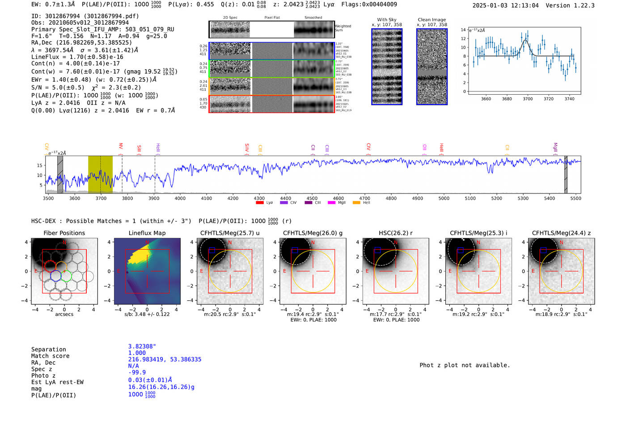626x426 pixels.
Task: Click the s/b: 3.48 +/- 0.122 caption
Action: (147, 314)
